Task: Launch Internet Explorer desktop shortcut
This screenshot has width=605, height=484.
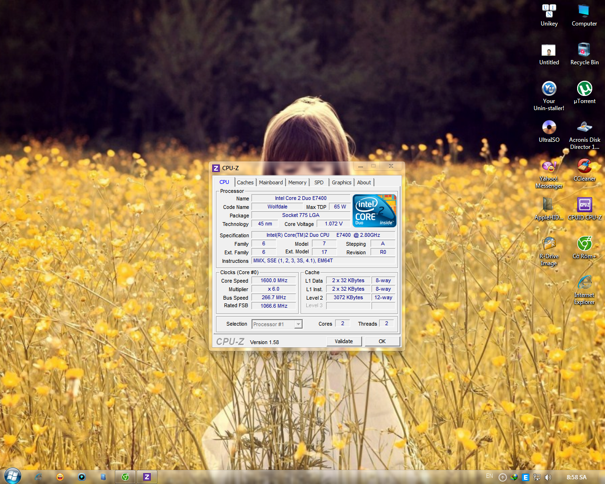Action: (584, 290)
